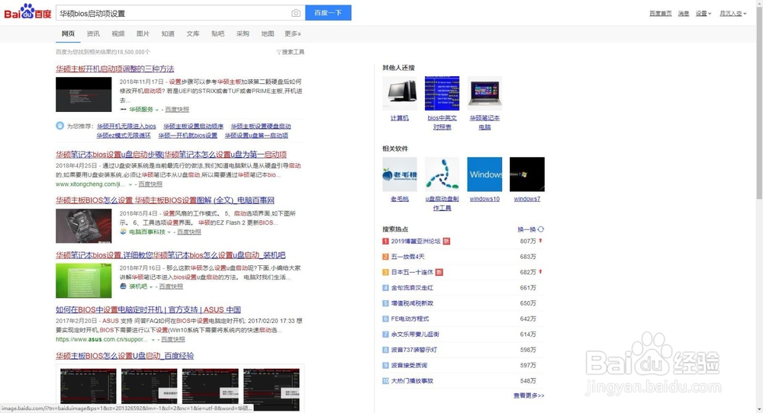The height and width of the screenshot is (413, 763).
Task: Switch to 文库 tab
Action: tap(193, 34)
